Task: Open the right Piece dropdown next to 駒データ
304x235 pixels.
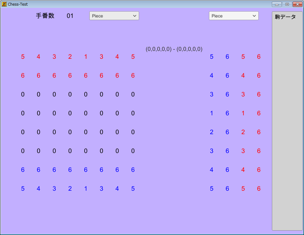Action: [234, 16]
